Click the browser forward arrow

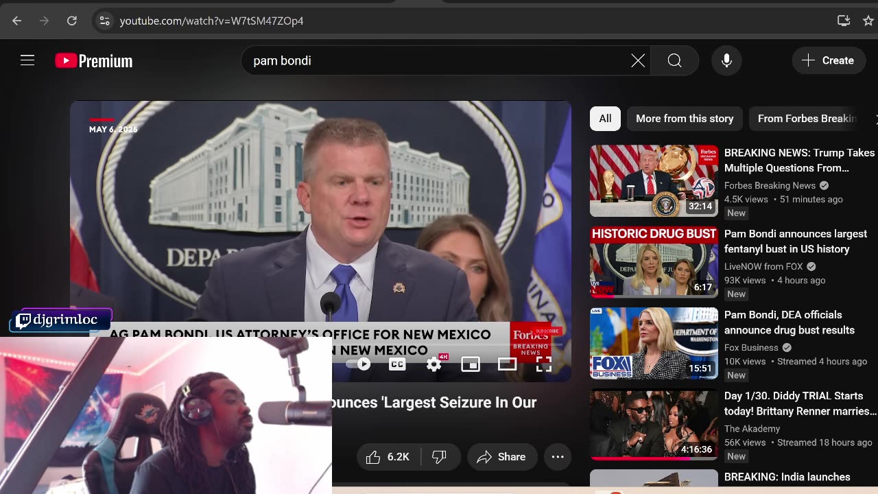click(x=45, y=21)
